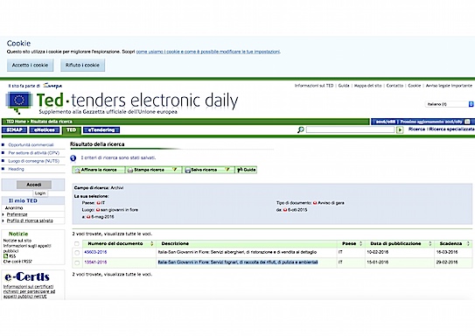The image size is (475, 336).
Task: Open the e-Certis certificates information link
Action: (x=29, y=291)
